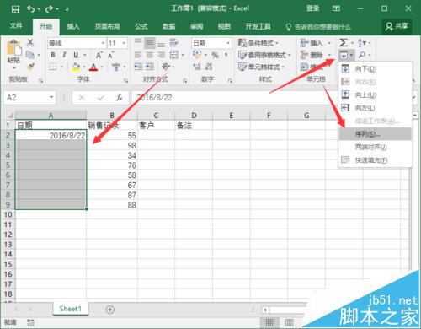
Task: Apply the yellow fill color bucket
Action: (76, 67)
